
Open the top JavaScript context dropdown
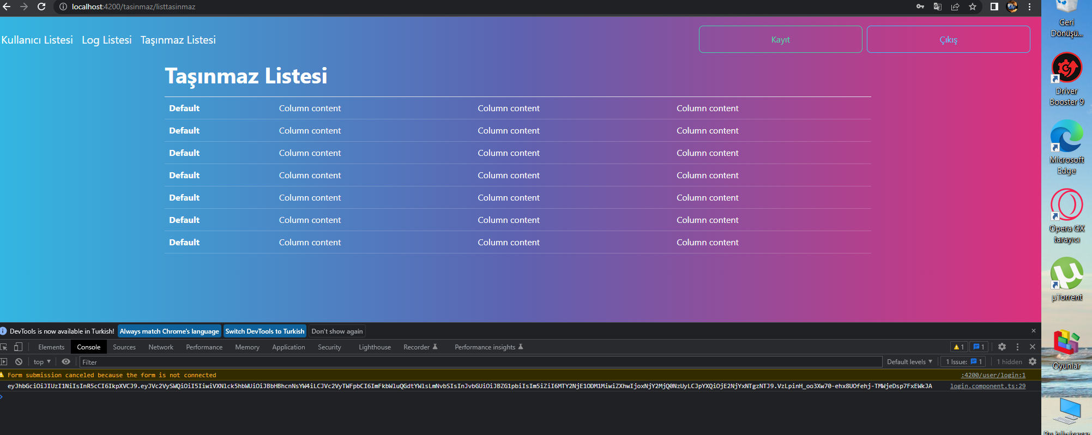click(x=42, y=361)
